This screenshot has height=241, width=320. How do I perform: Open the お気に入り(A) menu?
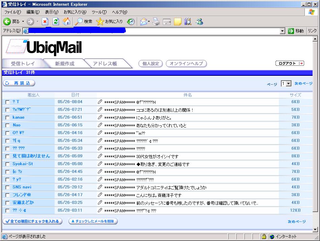coord(75,12)
